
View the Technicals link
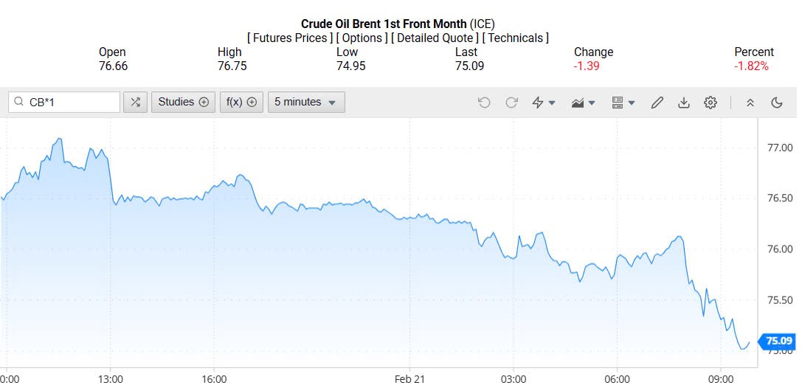coord(515,38)
